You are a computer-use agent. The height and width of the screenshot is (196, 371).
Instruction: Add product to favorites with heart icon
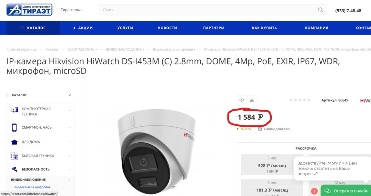pos(241,100)
